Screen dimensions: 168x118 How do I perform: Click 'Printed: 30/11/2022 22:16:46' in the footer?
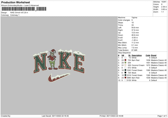coord(111,116)
